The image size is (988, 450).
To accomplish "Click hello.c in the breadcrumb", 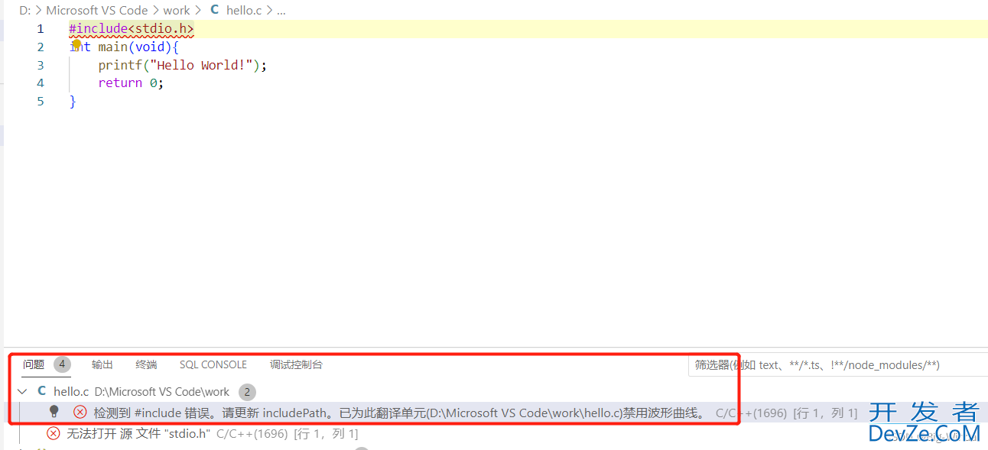I will point(244,10).
